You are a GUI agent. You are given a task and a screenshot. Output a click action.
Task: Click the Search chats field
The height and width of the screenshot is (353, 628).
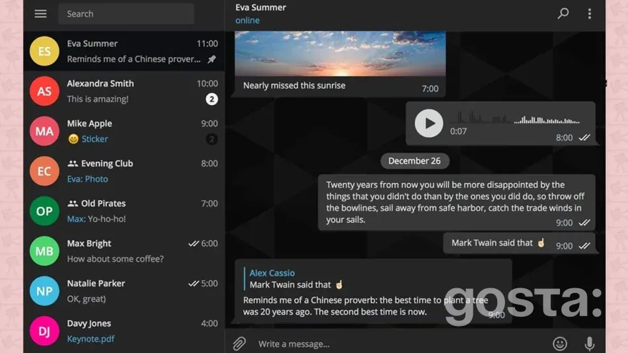pos(126,14)
